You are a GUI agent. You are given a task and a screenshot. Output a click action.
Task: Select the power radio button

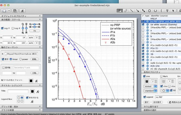tap(20, 59)
